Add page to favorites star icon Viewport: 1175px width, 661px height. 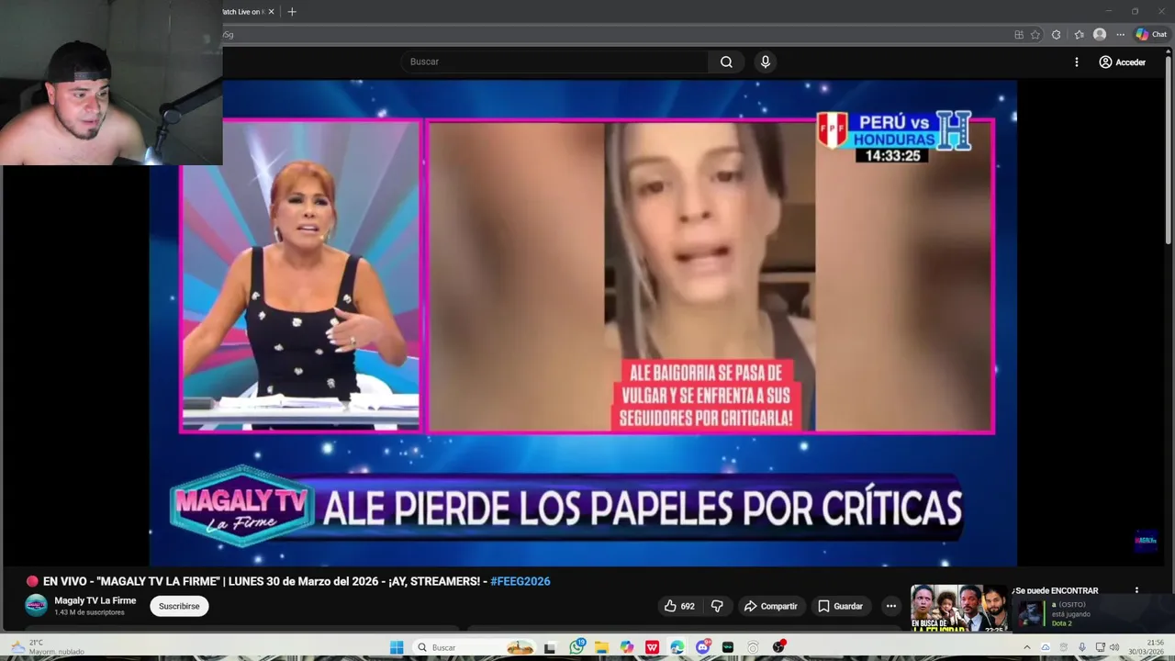pos(1035,35)
